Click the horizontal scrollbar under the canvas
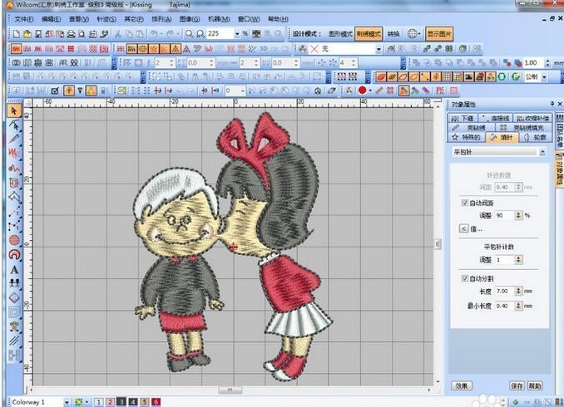This screenshot has width=564, height=407. tap(230, 390)
